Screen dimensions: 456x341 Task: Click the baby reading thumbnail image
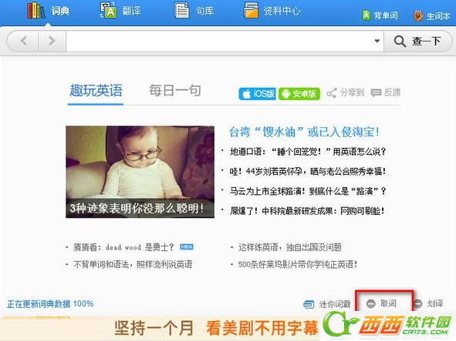(x=140, y=172)
